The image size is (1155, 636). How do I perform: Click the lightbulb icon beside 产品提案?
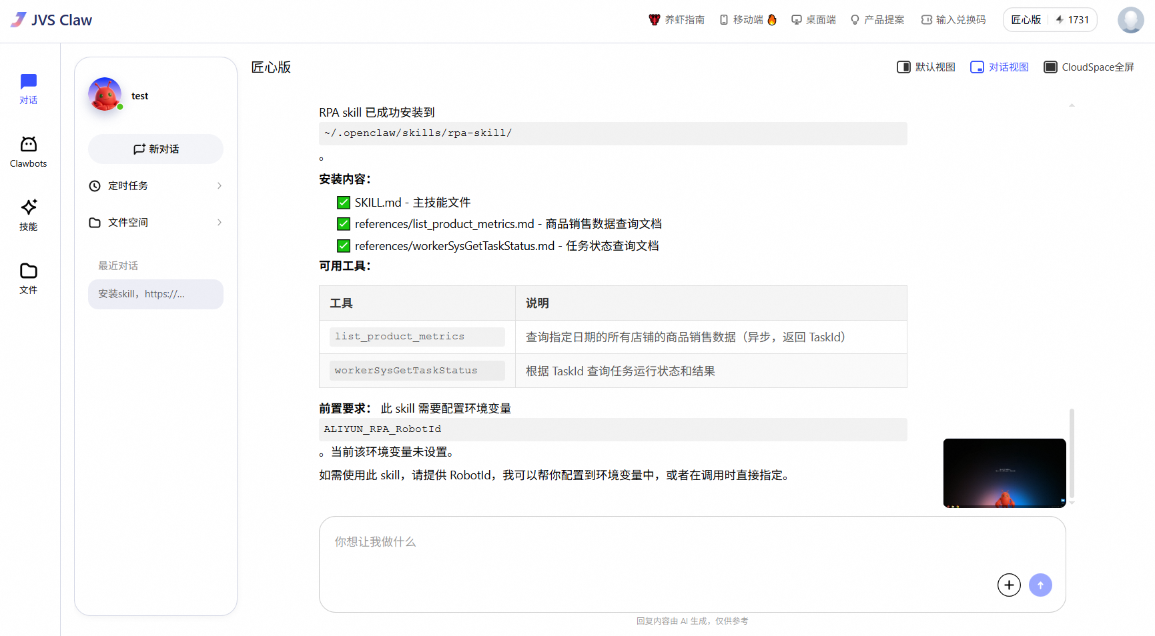855,20
